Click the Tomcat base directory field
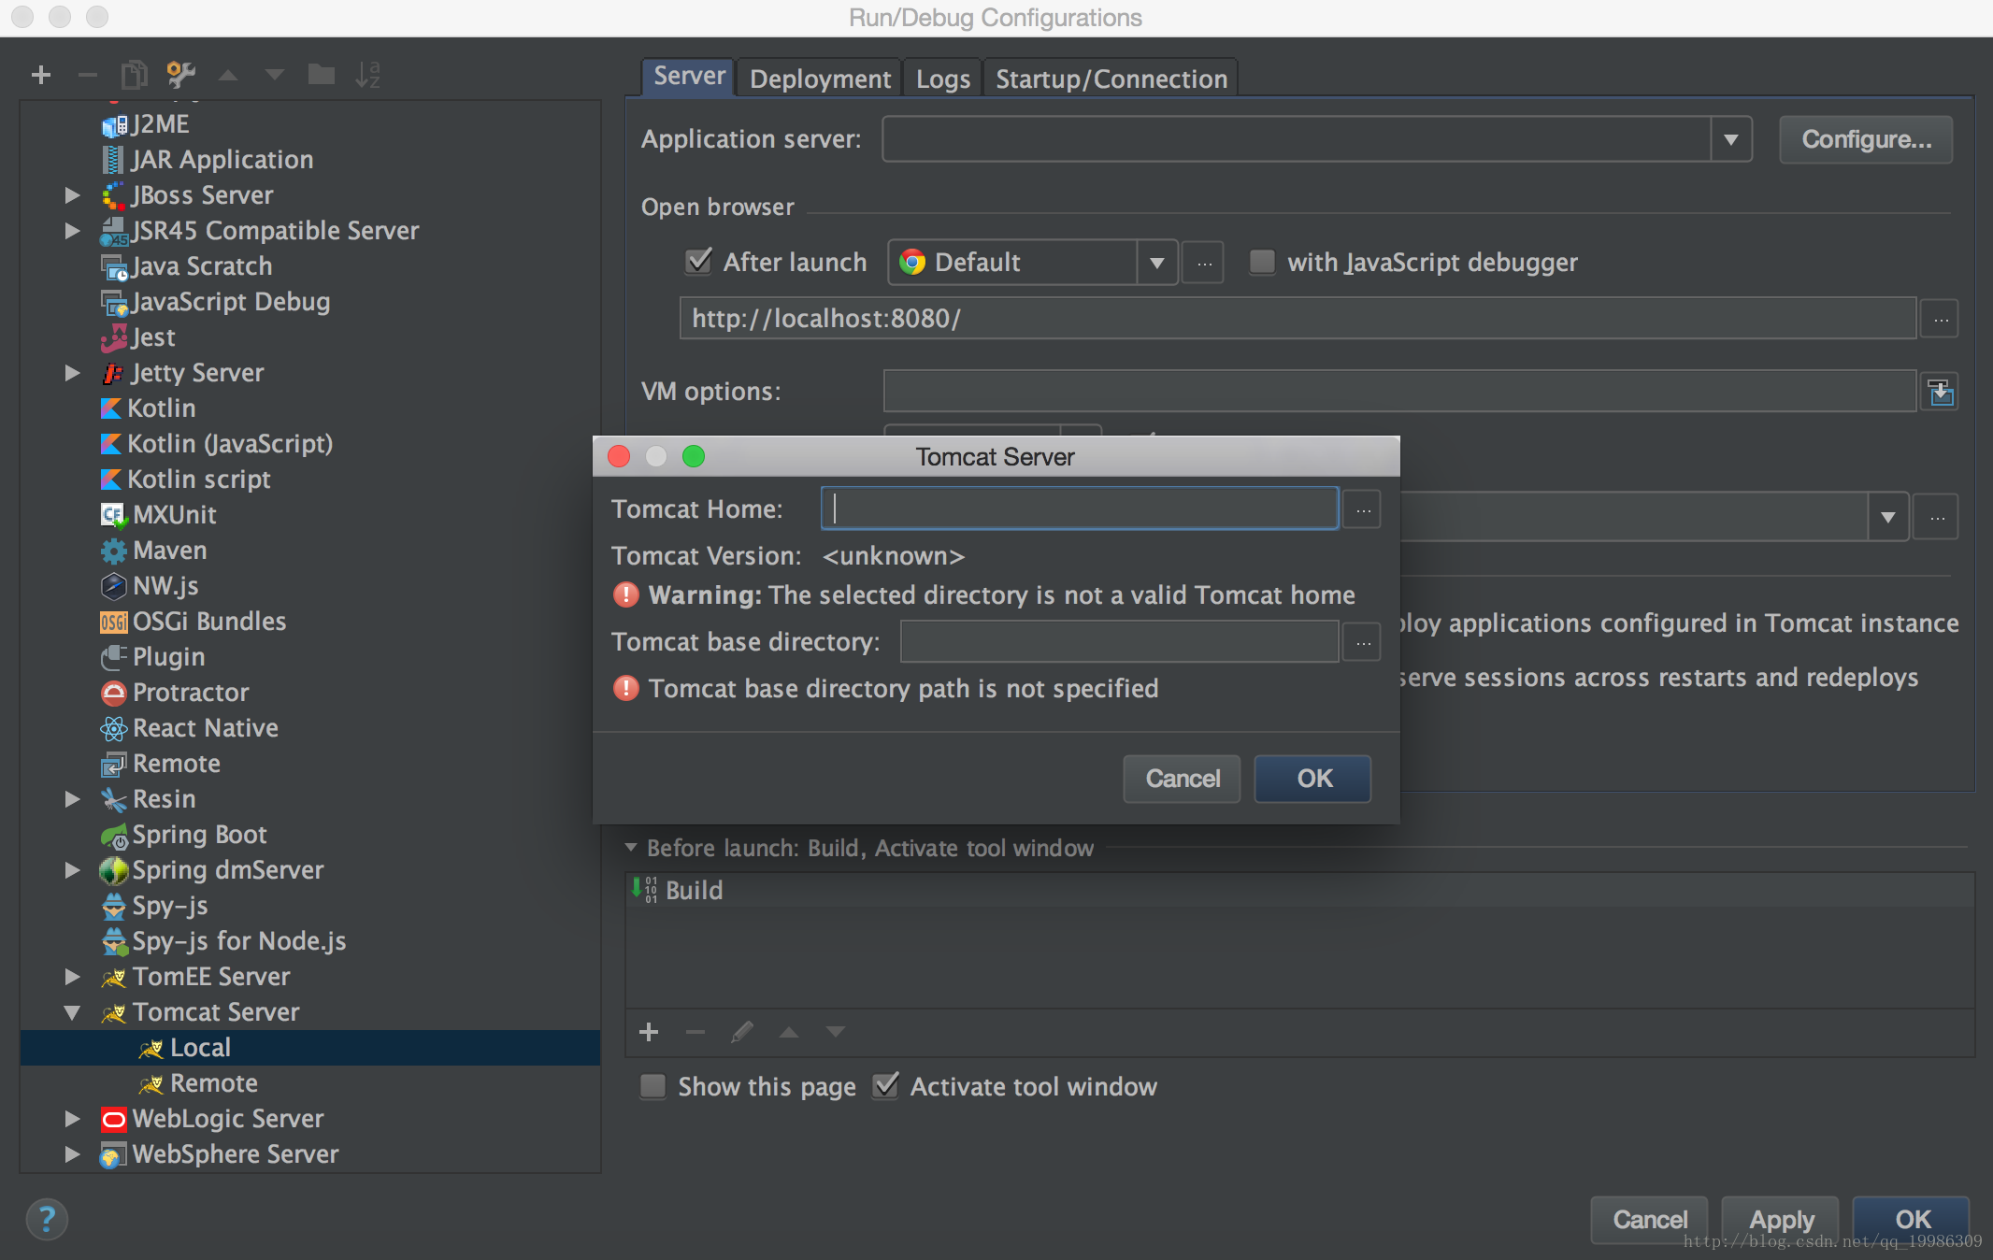This screenshot has height=1260, width=1993. [x=1118, y=642]
